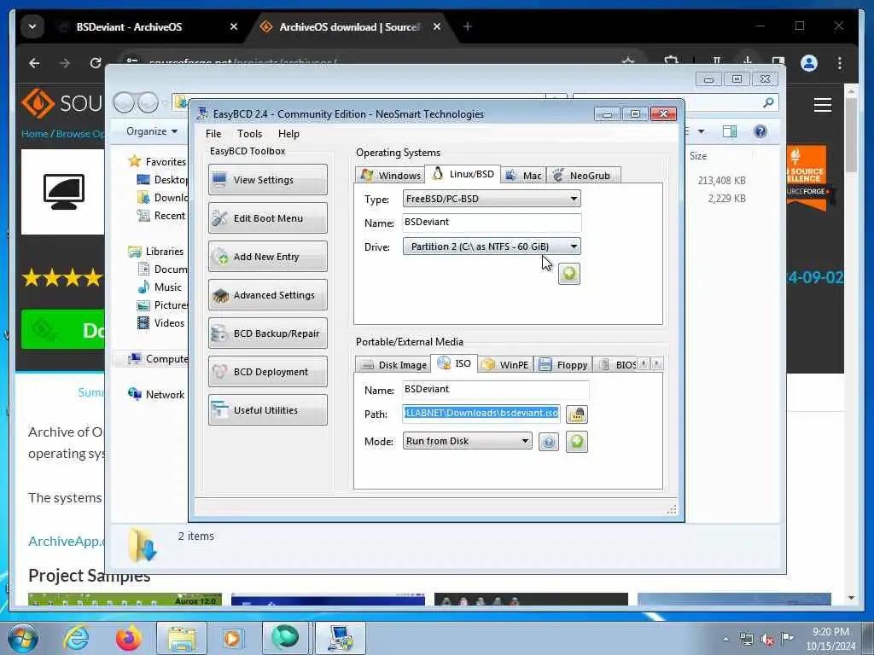Open Useful Utilities section
Screen dimensions: 874x655
(x=267, y=410)
